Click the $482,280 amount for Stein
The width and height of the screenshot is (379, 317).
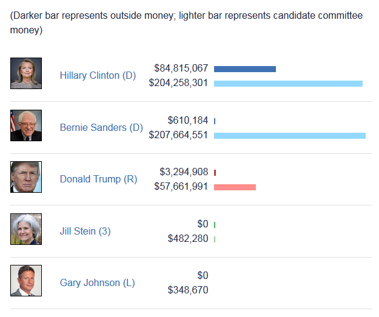188,239
